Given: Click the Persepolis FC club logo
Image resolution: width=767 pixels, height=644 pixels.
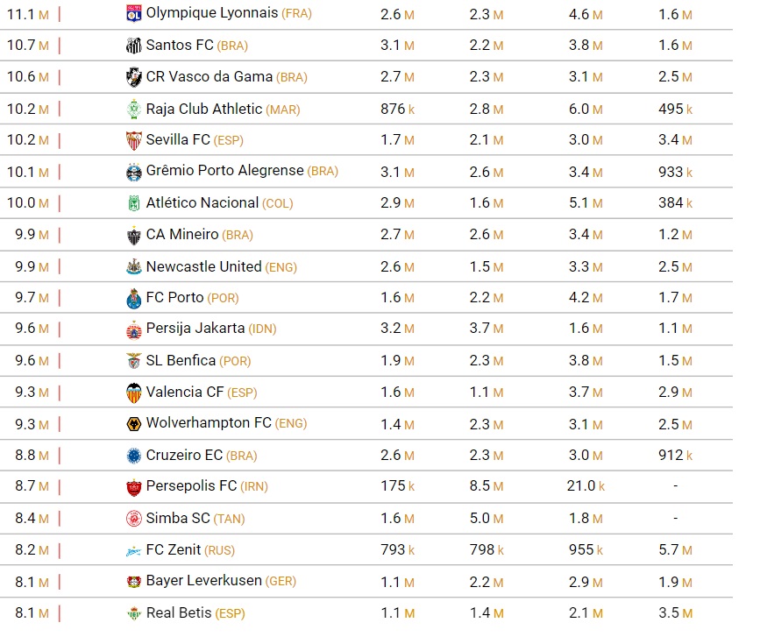Looking at the screenshot, I should tap(134, 486).
